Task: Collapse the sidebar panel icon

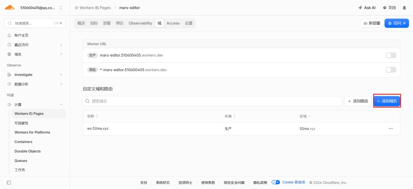Action: [9, 182]
